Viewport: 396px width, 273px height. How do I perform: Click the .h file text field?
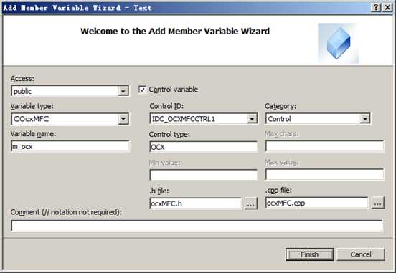tap(195, 203)
